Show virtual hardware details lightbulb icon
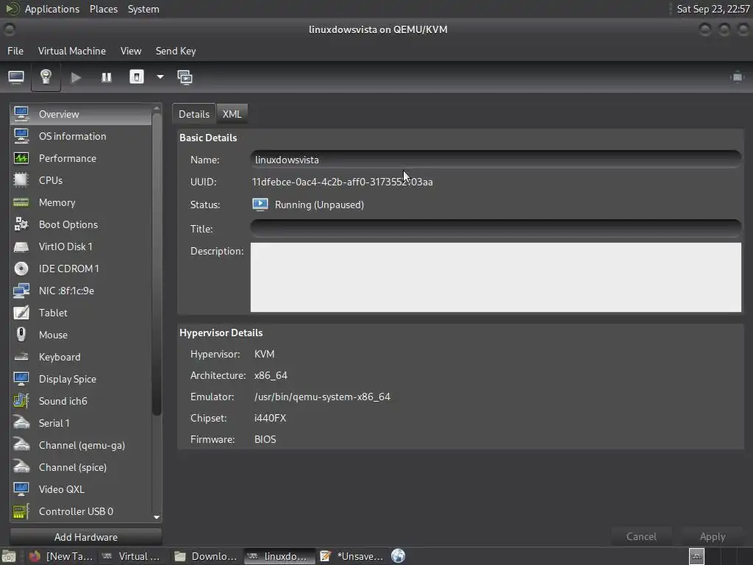Image resolution: width=753 pixels, height=565 pixels. coord(46,77)
